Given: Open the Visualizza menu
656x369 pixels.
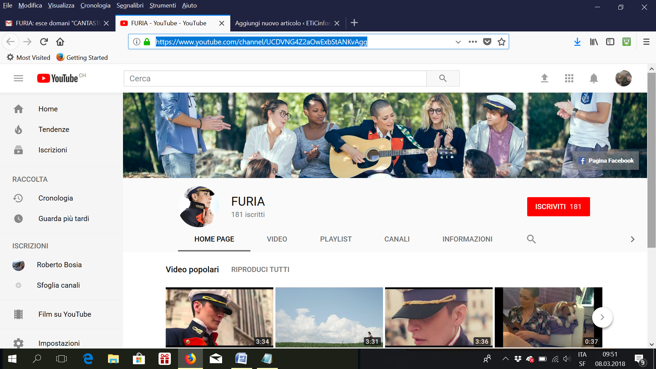Looking at the screenshot, I should 61,5.
